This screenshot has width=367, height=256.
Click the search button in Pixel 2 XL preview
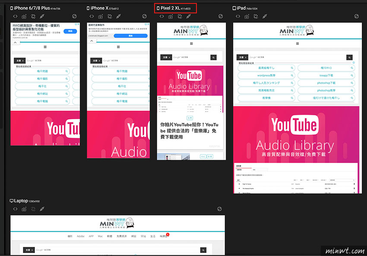tap(213, 57)
